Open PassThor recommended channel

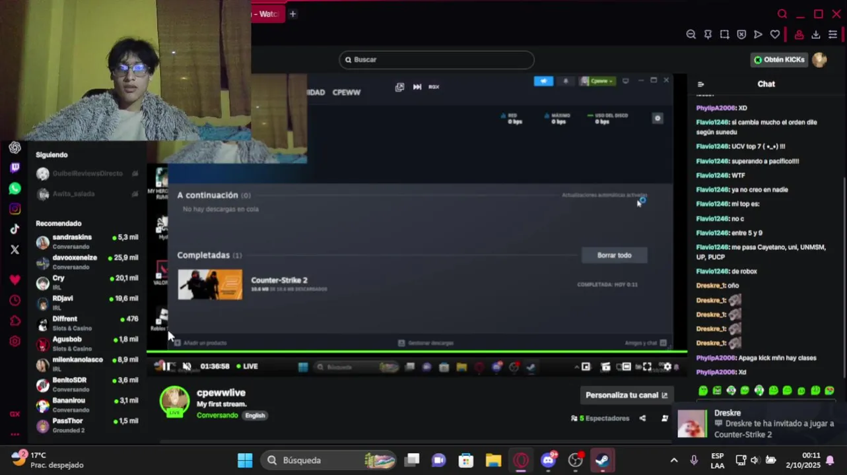[x=87, y=426]
